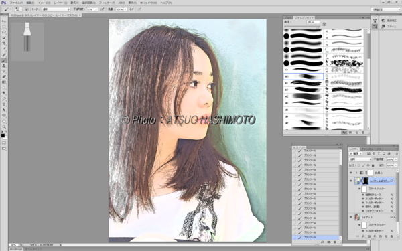
Task: Hide the レイヤー 0 のコピー layer
Action: coord(350,181)
